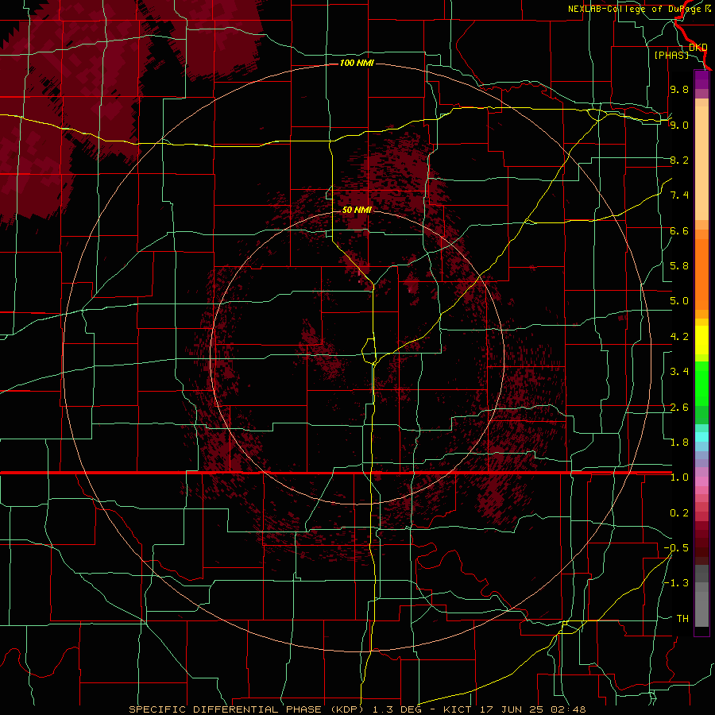Click the Specific Differential Phase (KDP) caption
715x715 pixels.
pyautogui.click(x=248, y=709)
